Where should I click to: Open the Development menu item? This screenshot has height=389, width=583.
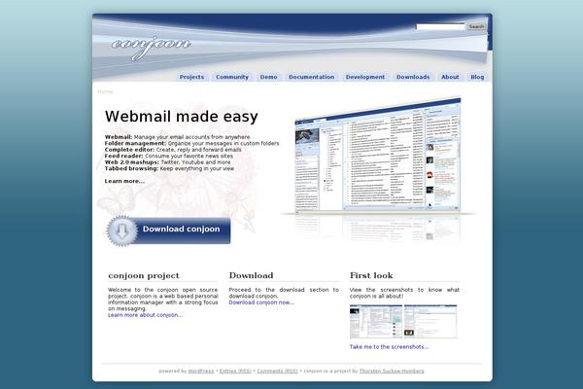[x=365, y=77]
